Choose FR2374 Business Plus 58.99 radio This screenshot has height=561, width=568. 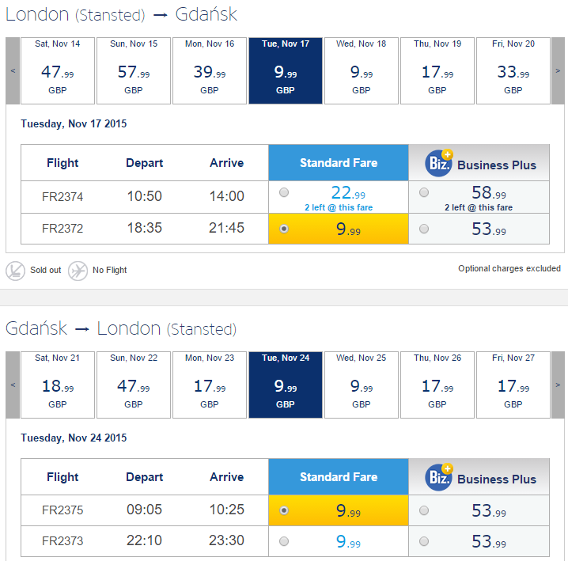(424, 192)
